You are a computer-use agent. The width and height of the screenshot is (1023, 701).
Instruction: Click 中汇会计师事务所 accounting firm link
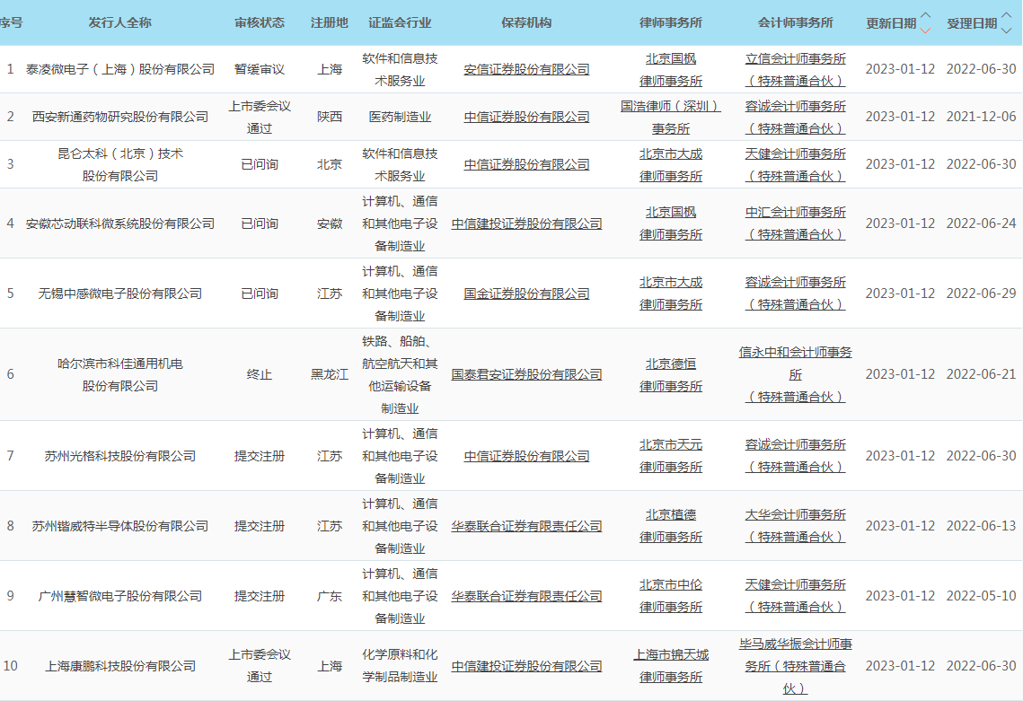tap(795, 223)
